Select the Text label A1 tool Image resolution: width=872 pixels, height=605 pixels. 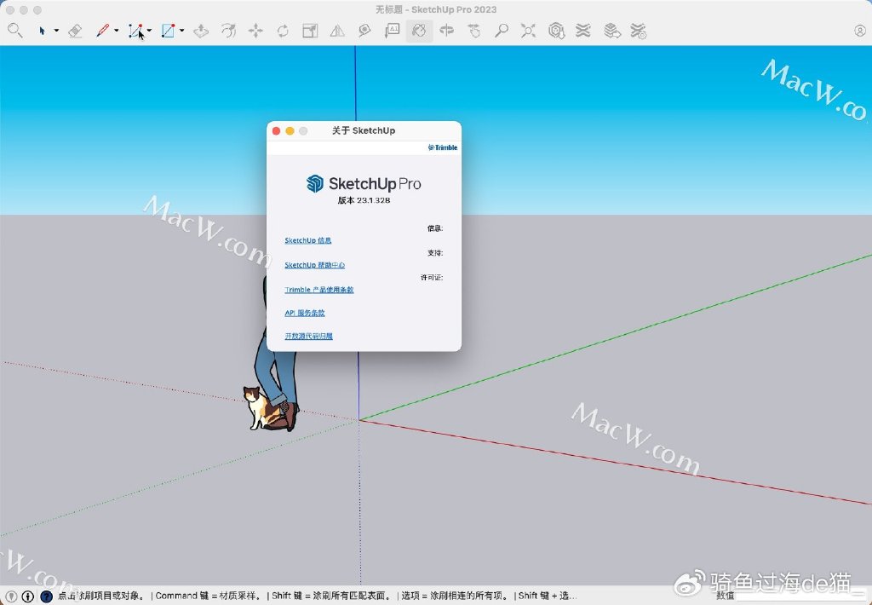(x=392, y=31)
